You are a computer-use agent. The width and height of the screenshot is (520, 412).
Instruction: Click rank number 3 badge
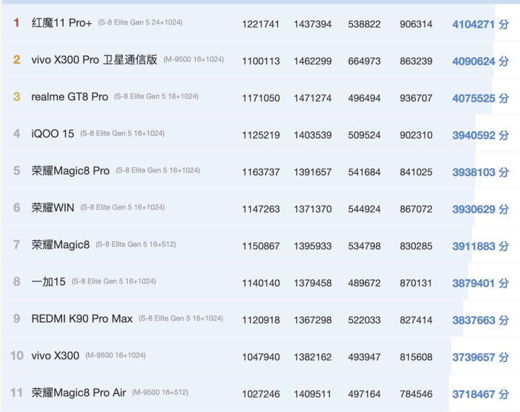coord(17,97)
